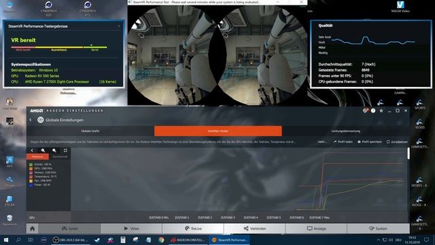This screenshot has width=435, height=245.
Task: Open Radeon notifications icon in title bar
Action: tap(365, 110)
